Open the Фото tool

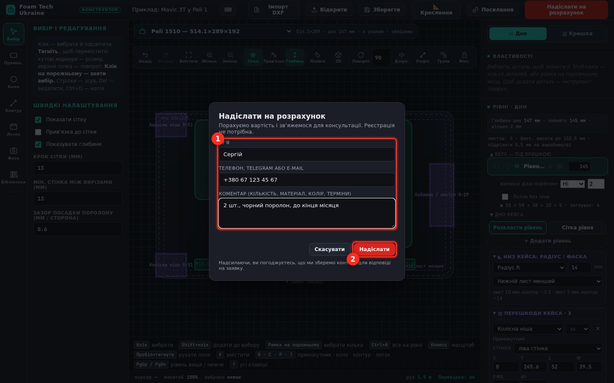(x=13, y=154)
